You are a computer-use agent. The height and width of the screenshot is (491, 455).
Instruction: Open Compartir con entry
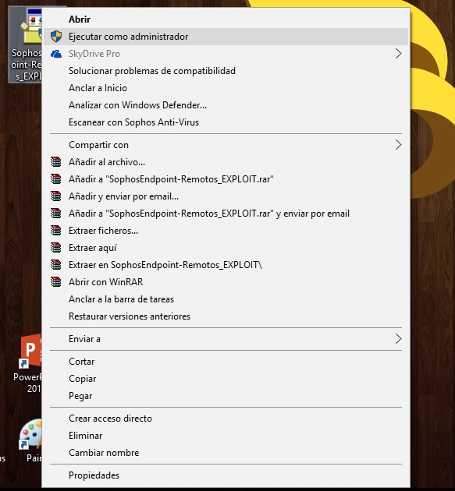point(226,145)
